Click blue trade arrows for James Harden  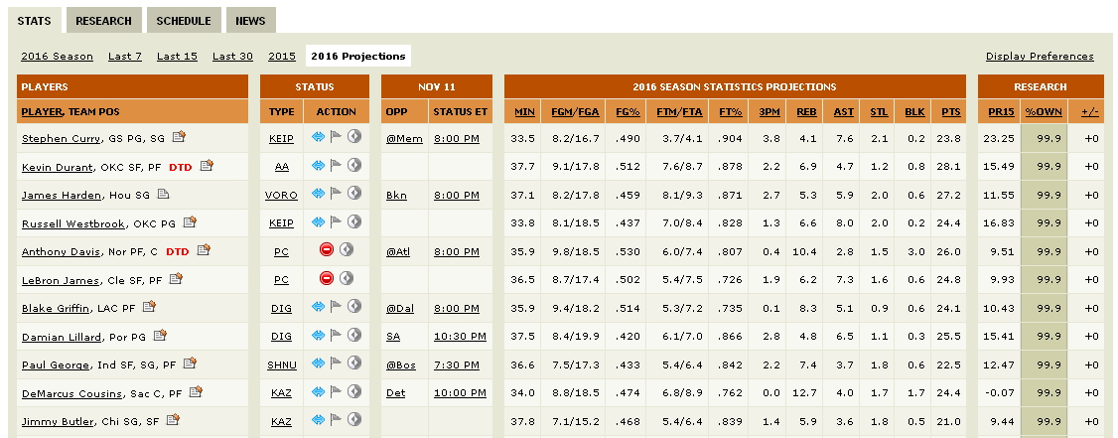pos(318,194)
